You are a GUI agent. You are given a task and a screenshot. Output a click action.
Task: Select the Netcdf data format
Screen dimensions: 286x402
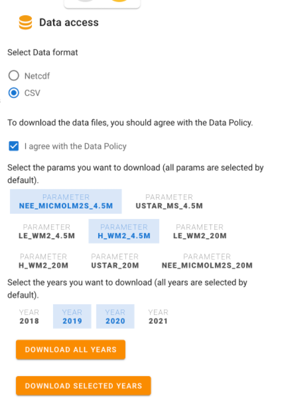(x=14, y=76)
